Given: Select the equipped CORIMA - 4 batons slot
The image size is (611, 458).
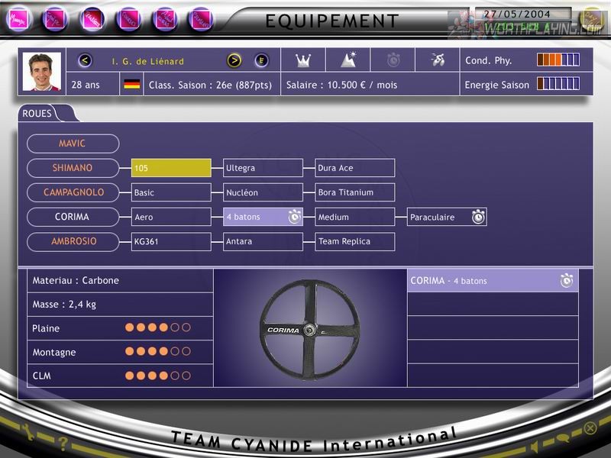Looking at the screenshot, I should click(492, 281).
